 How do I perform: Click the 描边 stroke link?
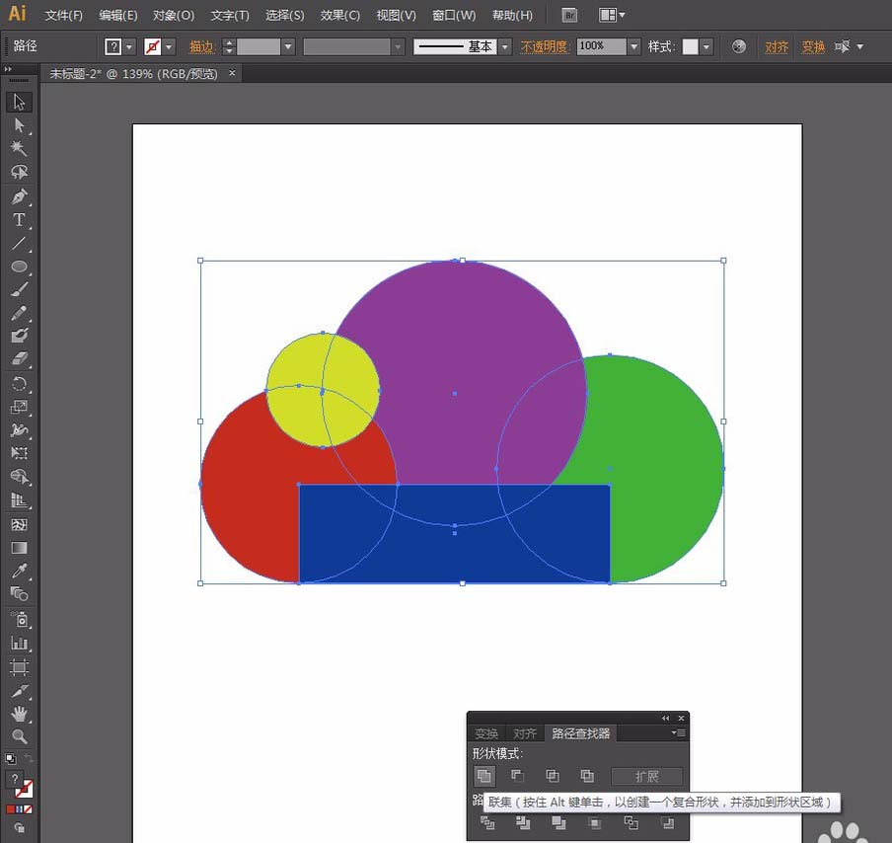pyautogui.click(x=201, y=46)
